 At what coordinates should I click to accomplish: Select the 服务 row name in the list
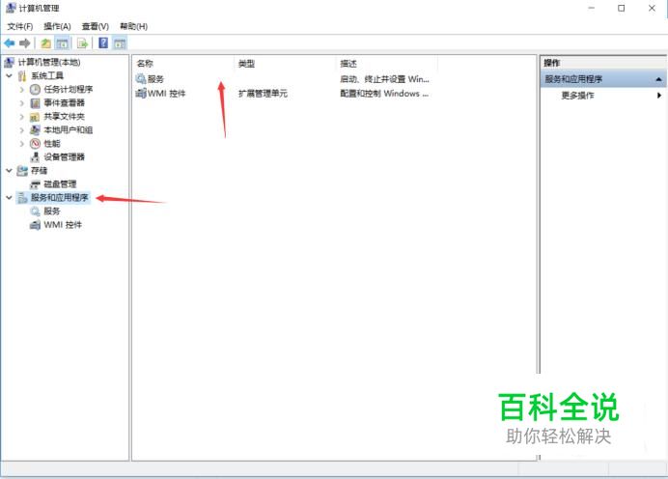point(155,79)
